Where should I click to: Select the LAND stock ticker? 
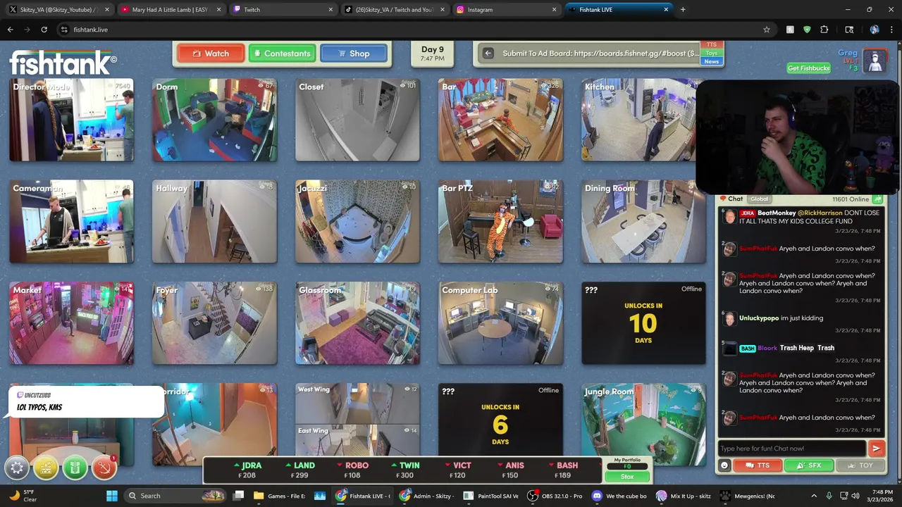[x=301, y=470]
